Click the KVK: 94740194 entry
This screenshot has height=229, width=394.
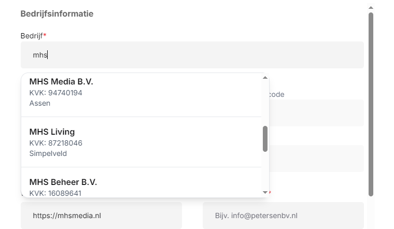coord(56,93)
